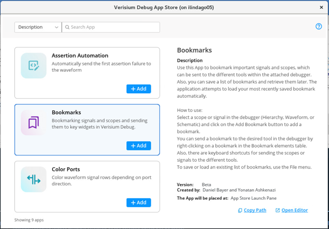Click the Color Ports app icon

(33, 179)
